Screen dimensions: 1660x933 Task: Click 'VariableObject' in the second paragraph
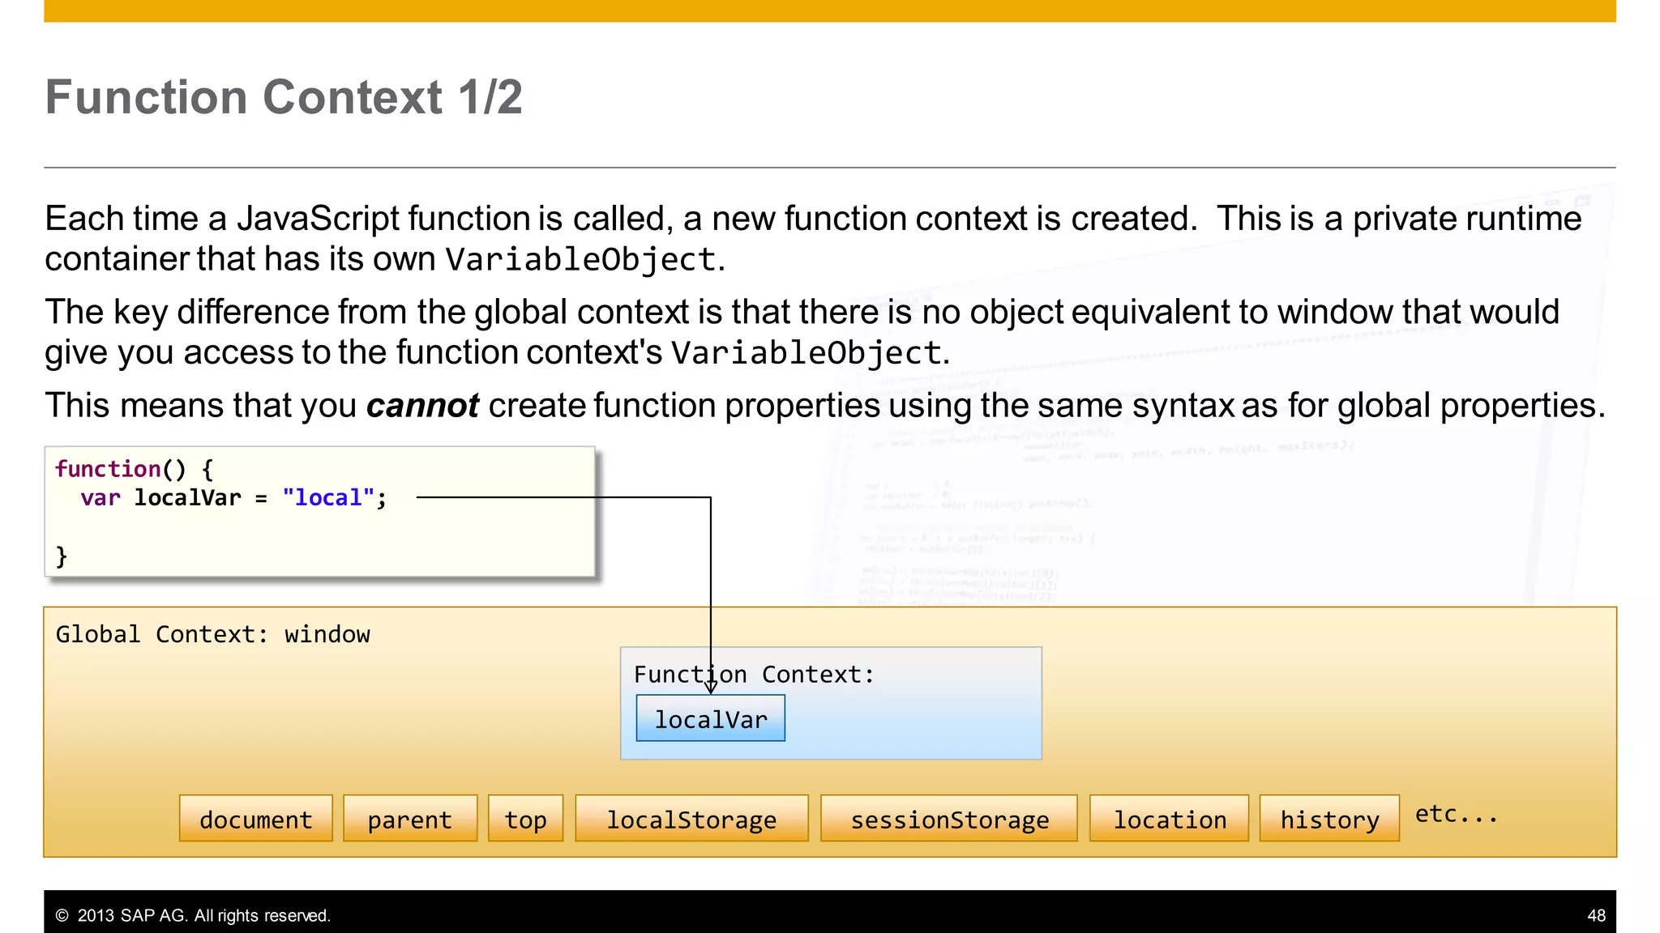(806, 353)
